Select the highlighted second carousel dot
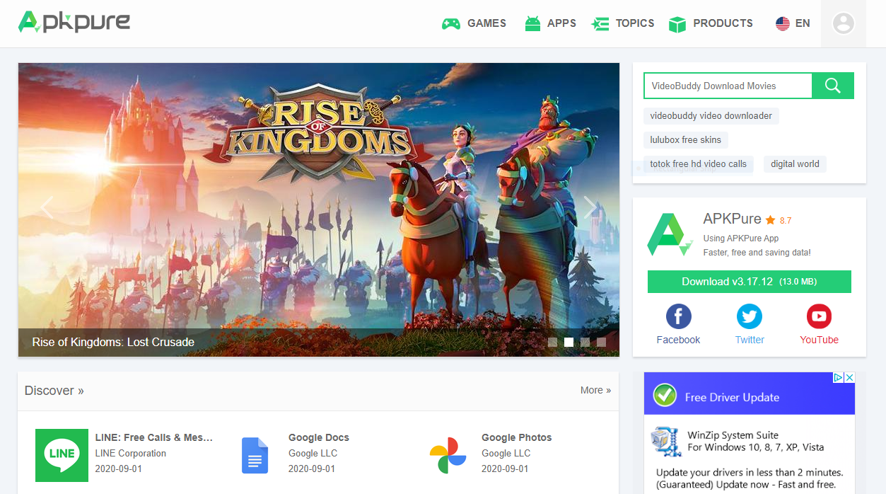The image size is (886, 494). coord(569,343)
